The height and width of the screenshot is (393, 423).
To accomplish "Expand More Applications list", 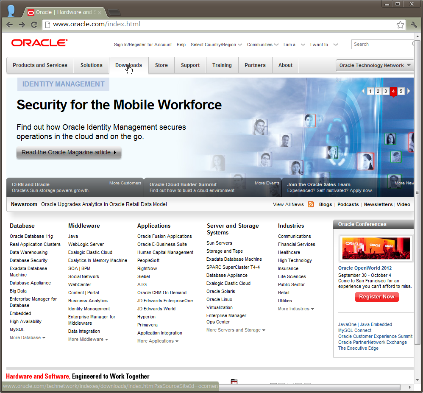I will coord(158,341).
